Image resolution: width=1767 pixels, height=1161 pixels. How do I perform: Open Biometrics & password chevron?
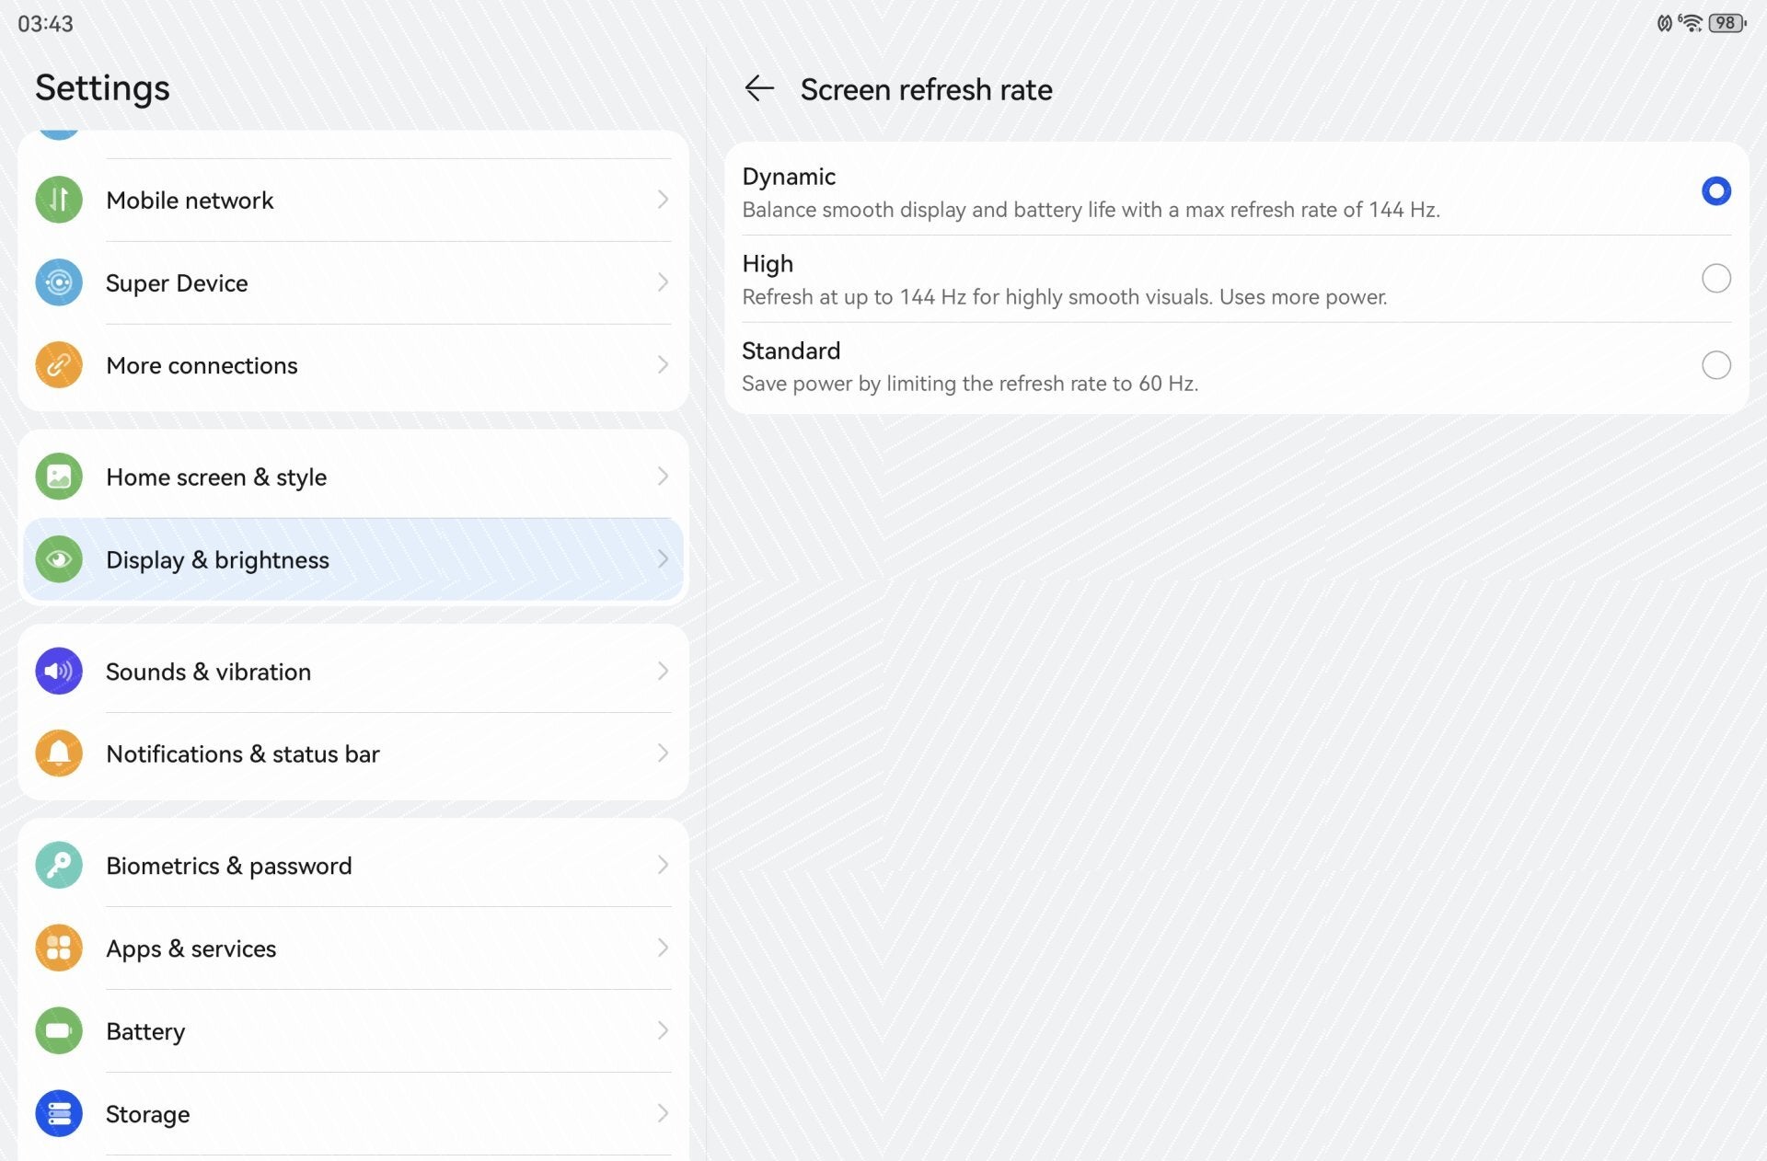point(663,866)
